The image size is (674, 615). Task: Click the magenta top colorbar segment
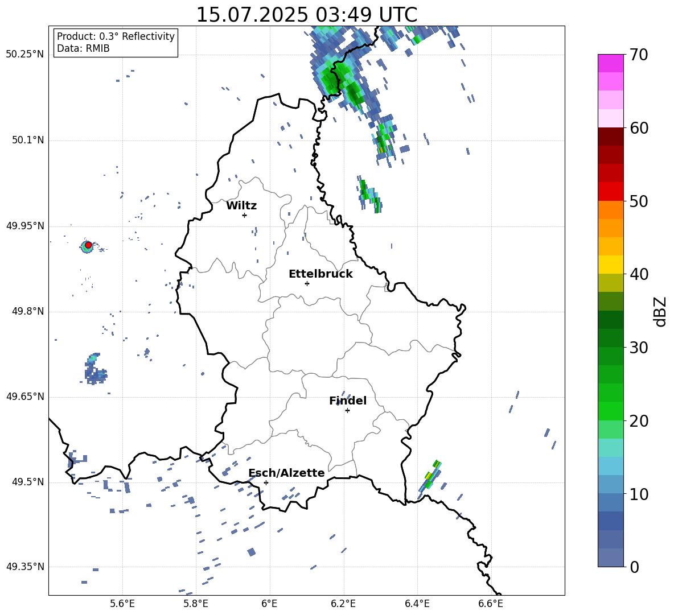point(610,63)
